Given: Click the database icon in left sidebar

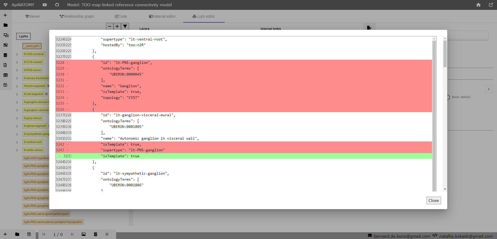Looking at the screenshot, I should (5, 55).
